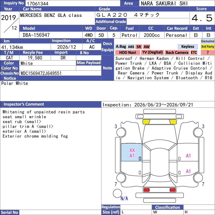Click the color value White
Screen dimensions: 215x215
[27, 63]
